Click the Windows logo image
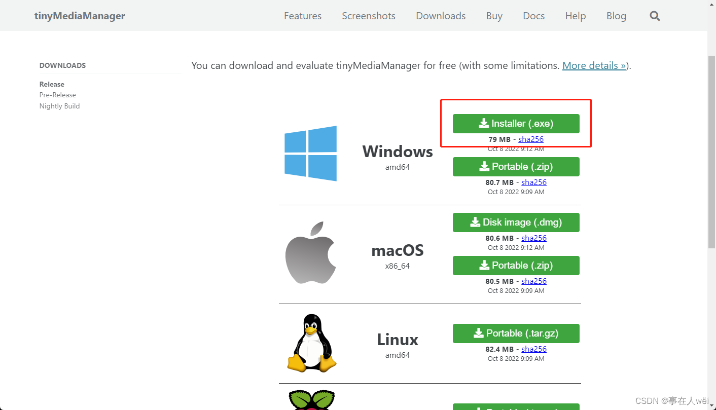The image size is (716, 410). point(310,154)
